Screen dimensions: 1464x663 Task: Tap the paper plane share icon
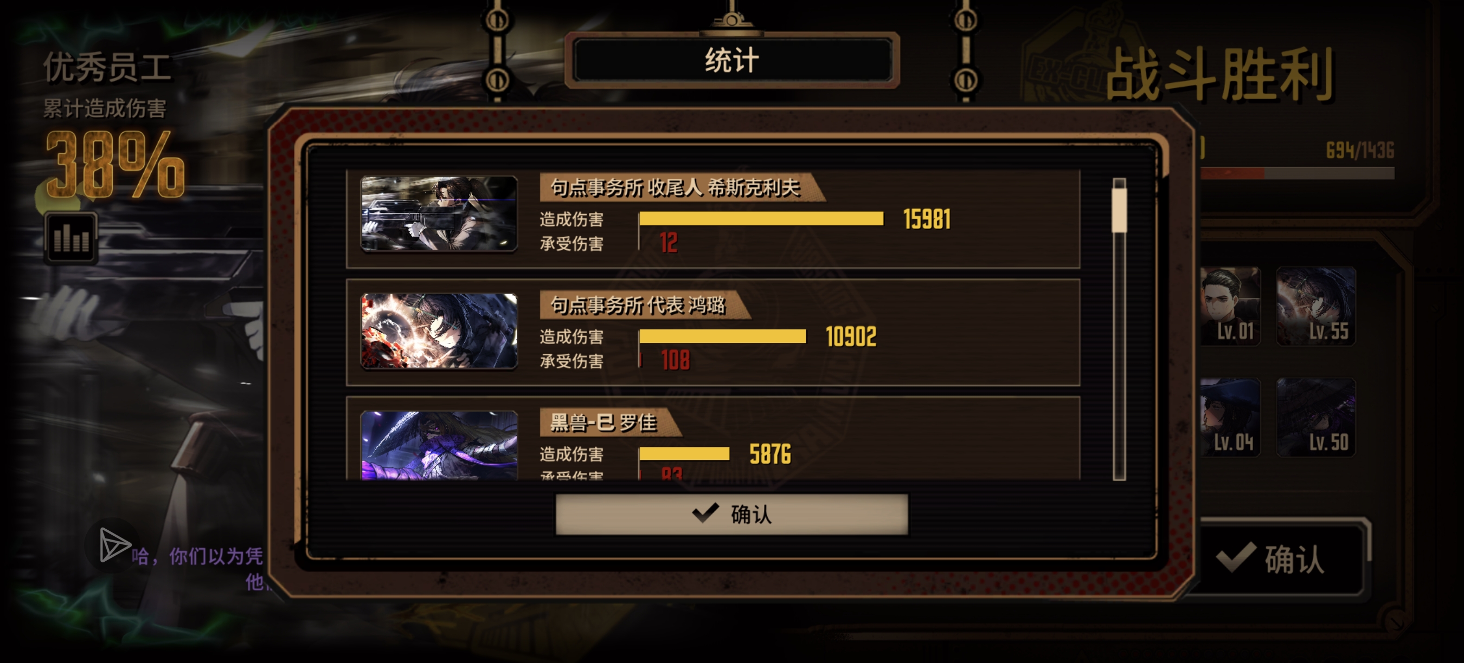pyautogui.click(x=114, y=545)
